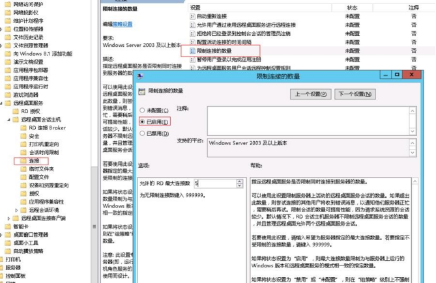Go to previous setting 上一个设置
This screenshot has width=436, height=283.
pyautogui.click(x=310, y=94)
